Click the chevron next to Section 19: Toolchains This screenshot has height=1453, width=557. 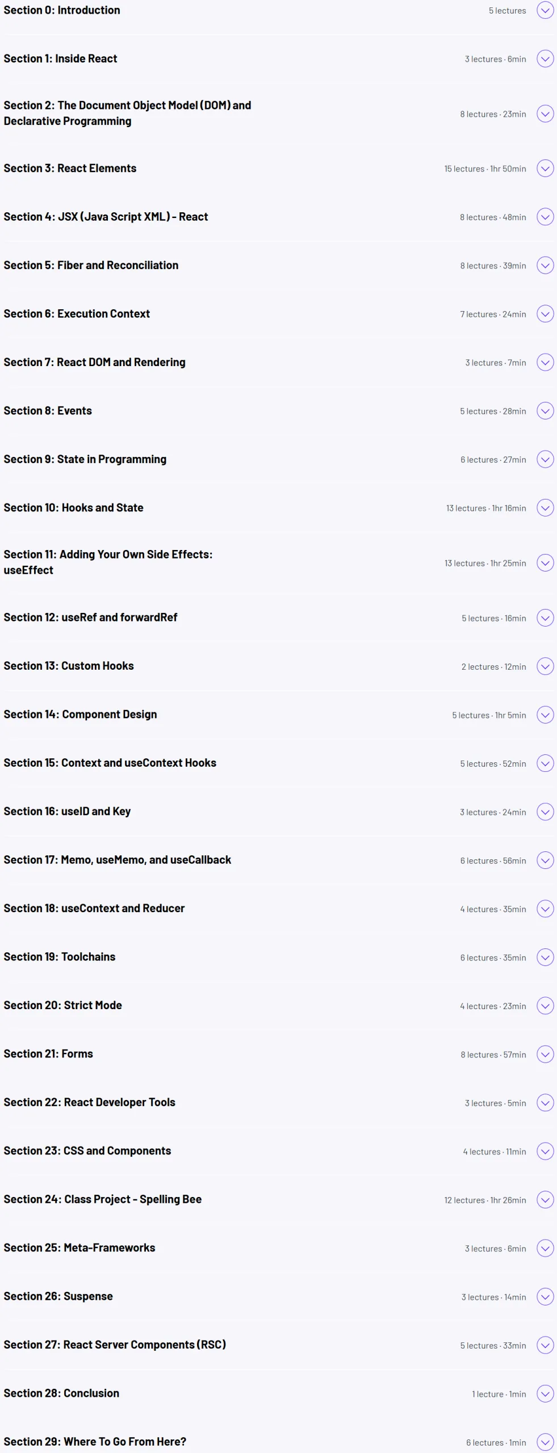click(x=545, y=958)
